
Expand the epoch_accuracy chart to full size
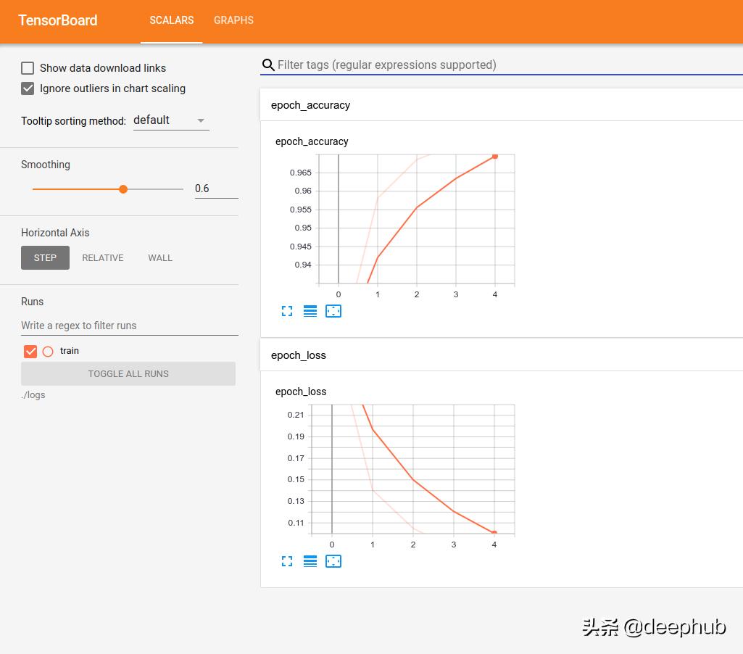286,311
